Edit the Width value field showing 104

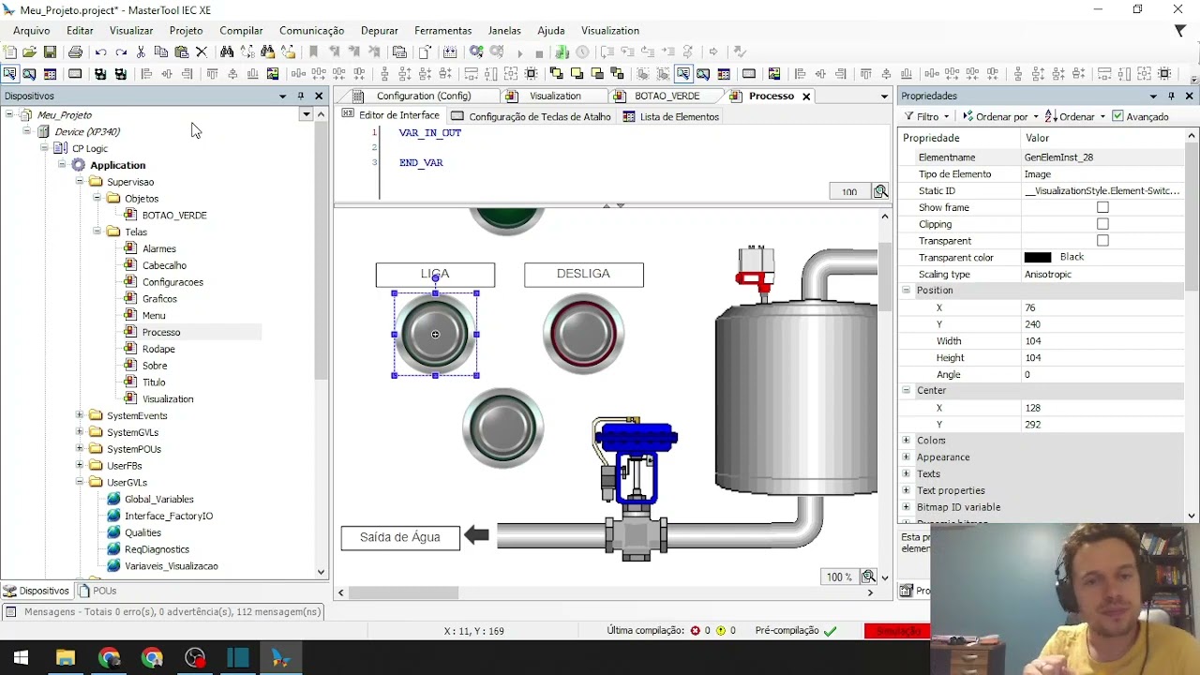point(1102,341)
